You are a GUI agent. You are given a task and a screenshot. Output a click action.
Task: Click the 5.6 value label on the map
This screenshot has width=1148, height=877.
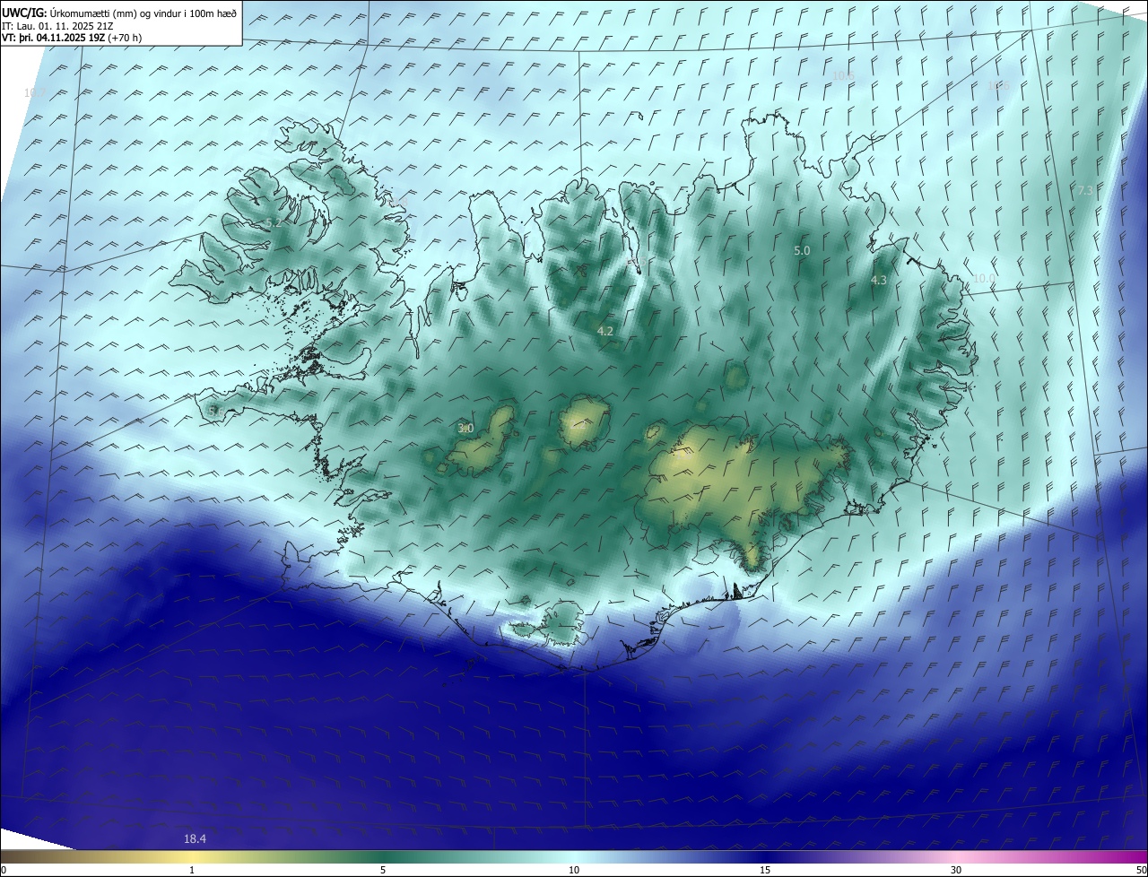[215, 410]
